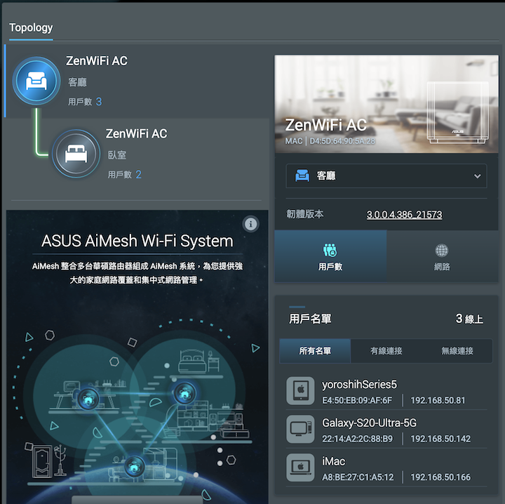This screenshot has height=504, width=505.
Task: Click the 韌體版本 firmware label
Action: pos(304,214)
